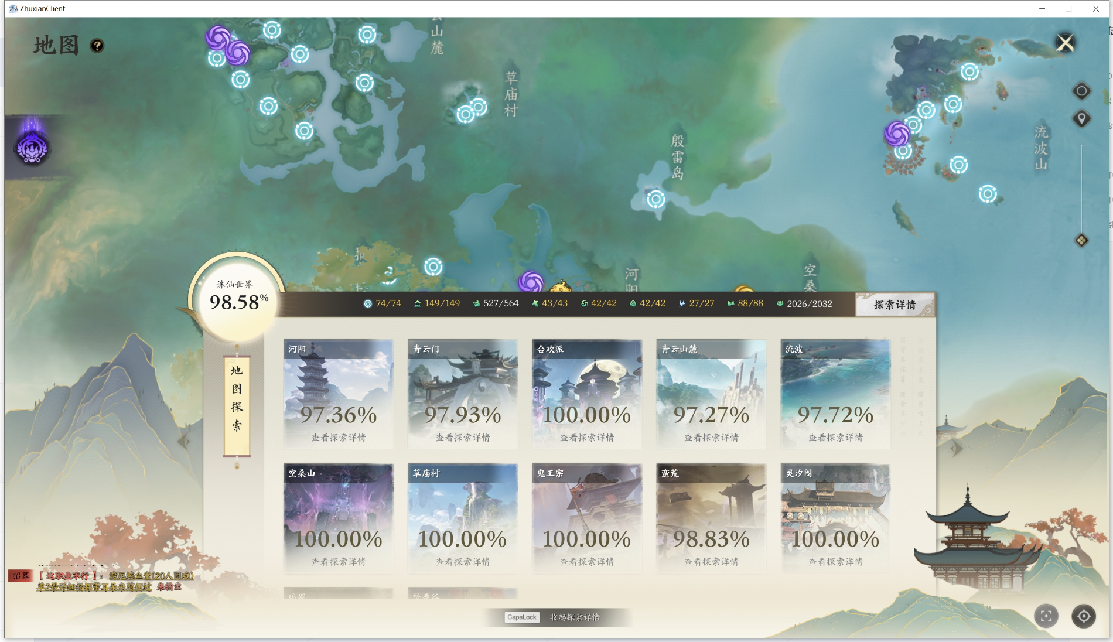
Task: Open the 青云门 region card
Action: click(x=463, y=394)
